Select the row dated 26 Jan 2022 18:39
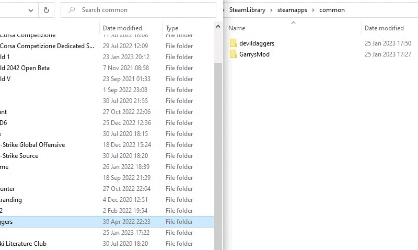The height and width of the screenshot is (250, 418). point(107,166)
